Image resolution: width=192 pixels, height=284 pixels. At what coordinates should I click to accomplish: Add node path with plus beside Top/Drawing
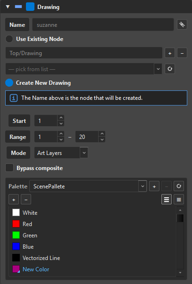point(170,53)
